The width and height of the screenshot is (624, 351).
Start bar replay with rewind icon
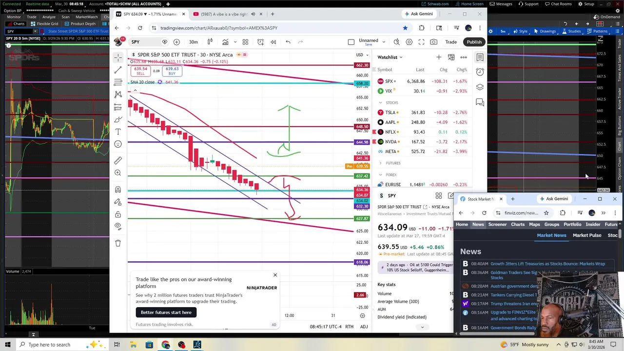(273, 42)
